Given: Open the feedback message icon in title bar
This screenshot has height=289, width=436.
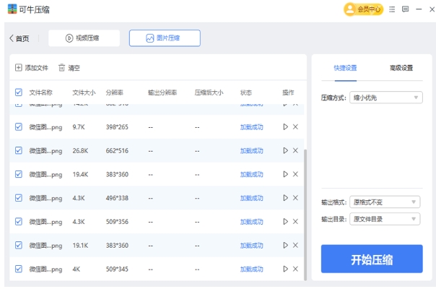Looking at the screenshot, I should (405, 9).
